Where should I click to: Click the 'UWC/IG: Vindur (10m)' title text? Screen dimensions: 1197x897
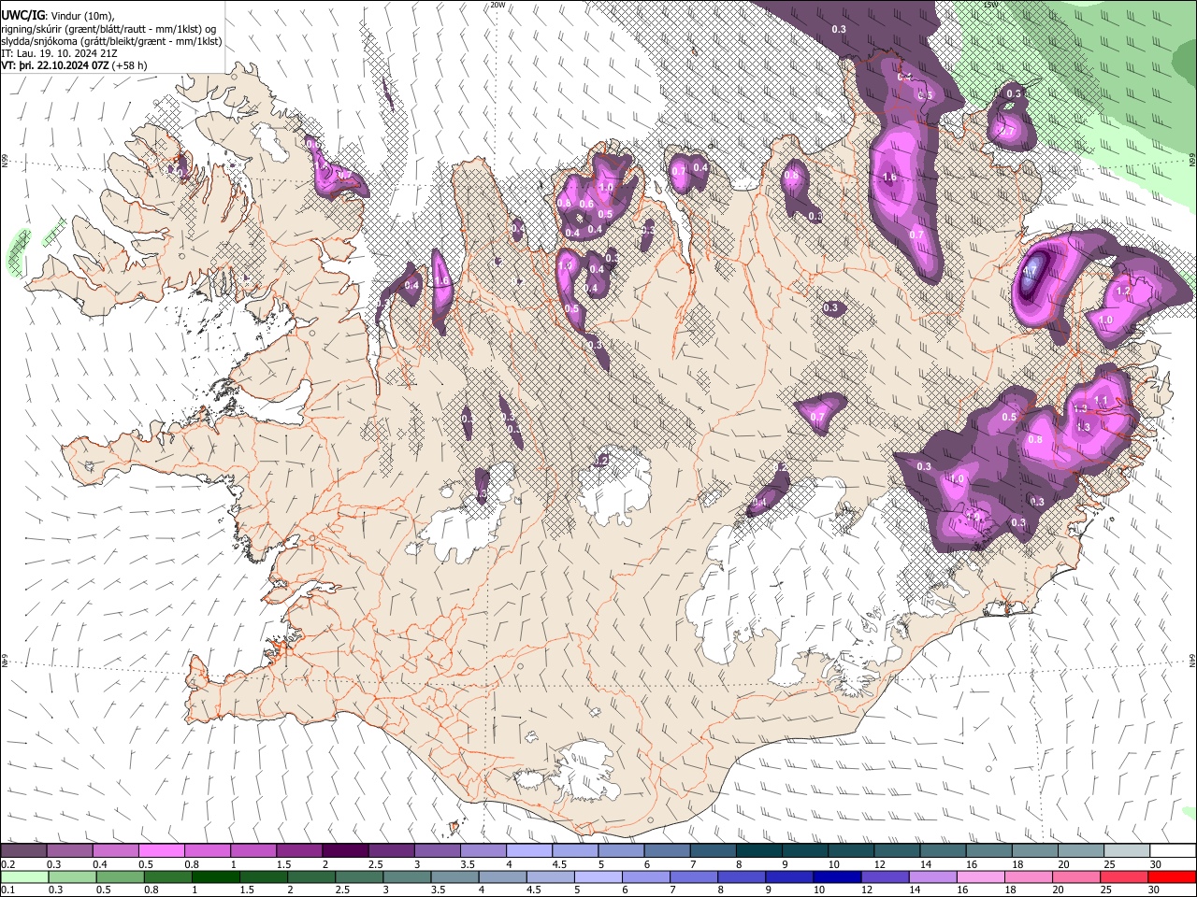tap(58, 16)
